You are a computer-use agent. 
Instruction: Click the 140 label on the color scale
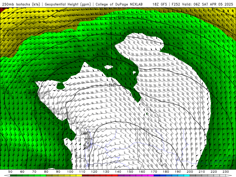118,172
